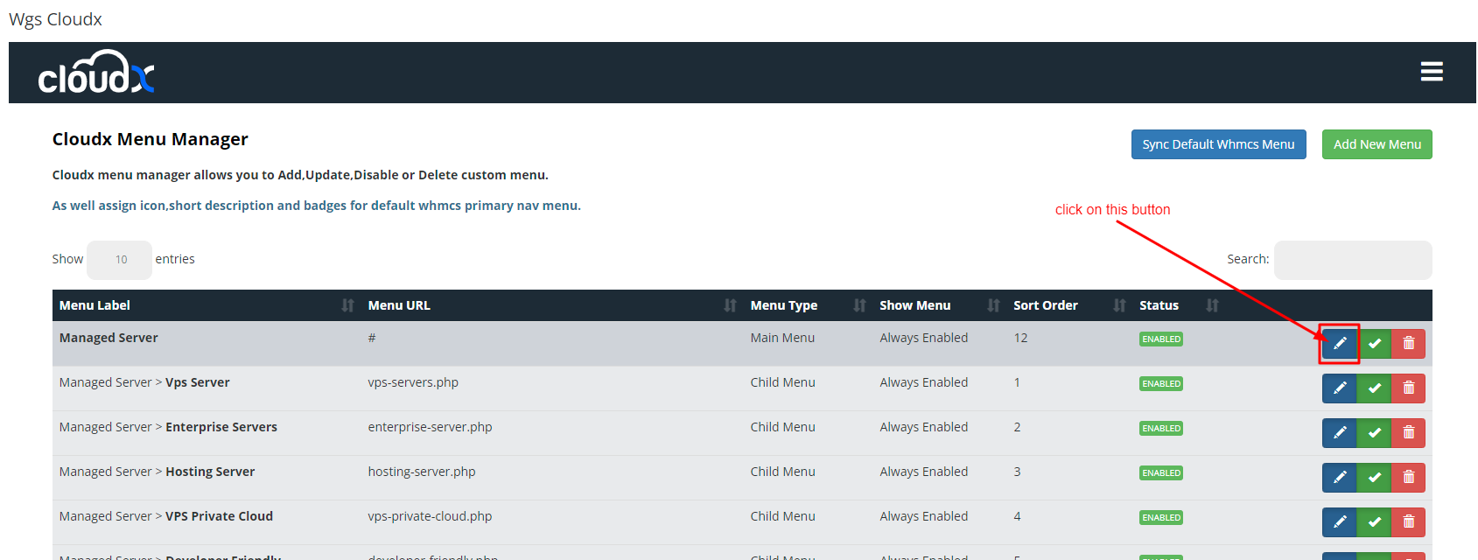Click the Cloudx logo in header

(96, 73)
